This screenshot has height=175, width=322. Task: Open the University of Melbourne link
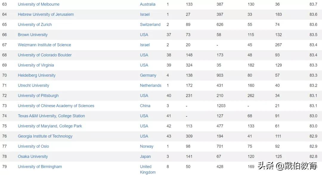(x=38, y=4)
